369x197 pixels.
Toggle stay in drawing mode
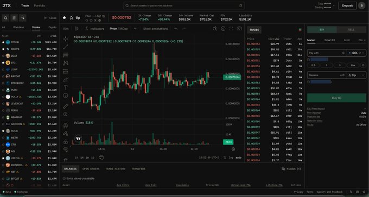[x=66, y=134]
